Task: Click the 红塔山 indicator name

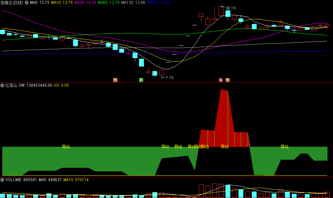Action: 11,85
